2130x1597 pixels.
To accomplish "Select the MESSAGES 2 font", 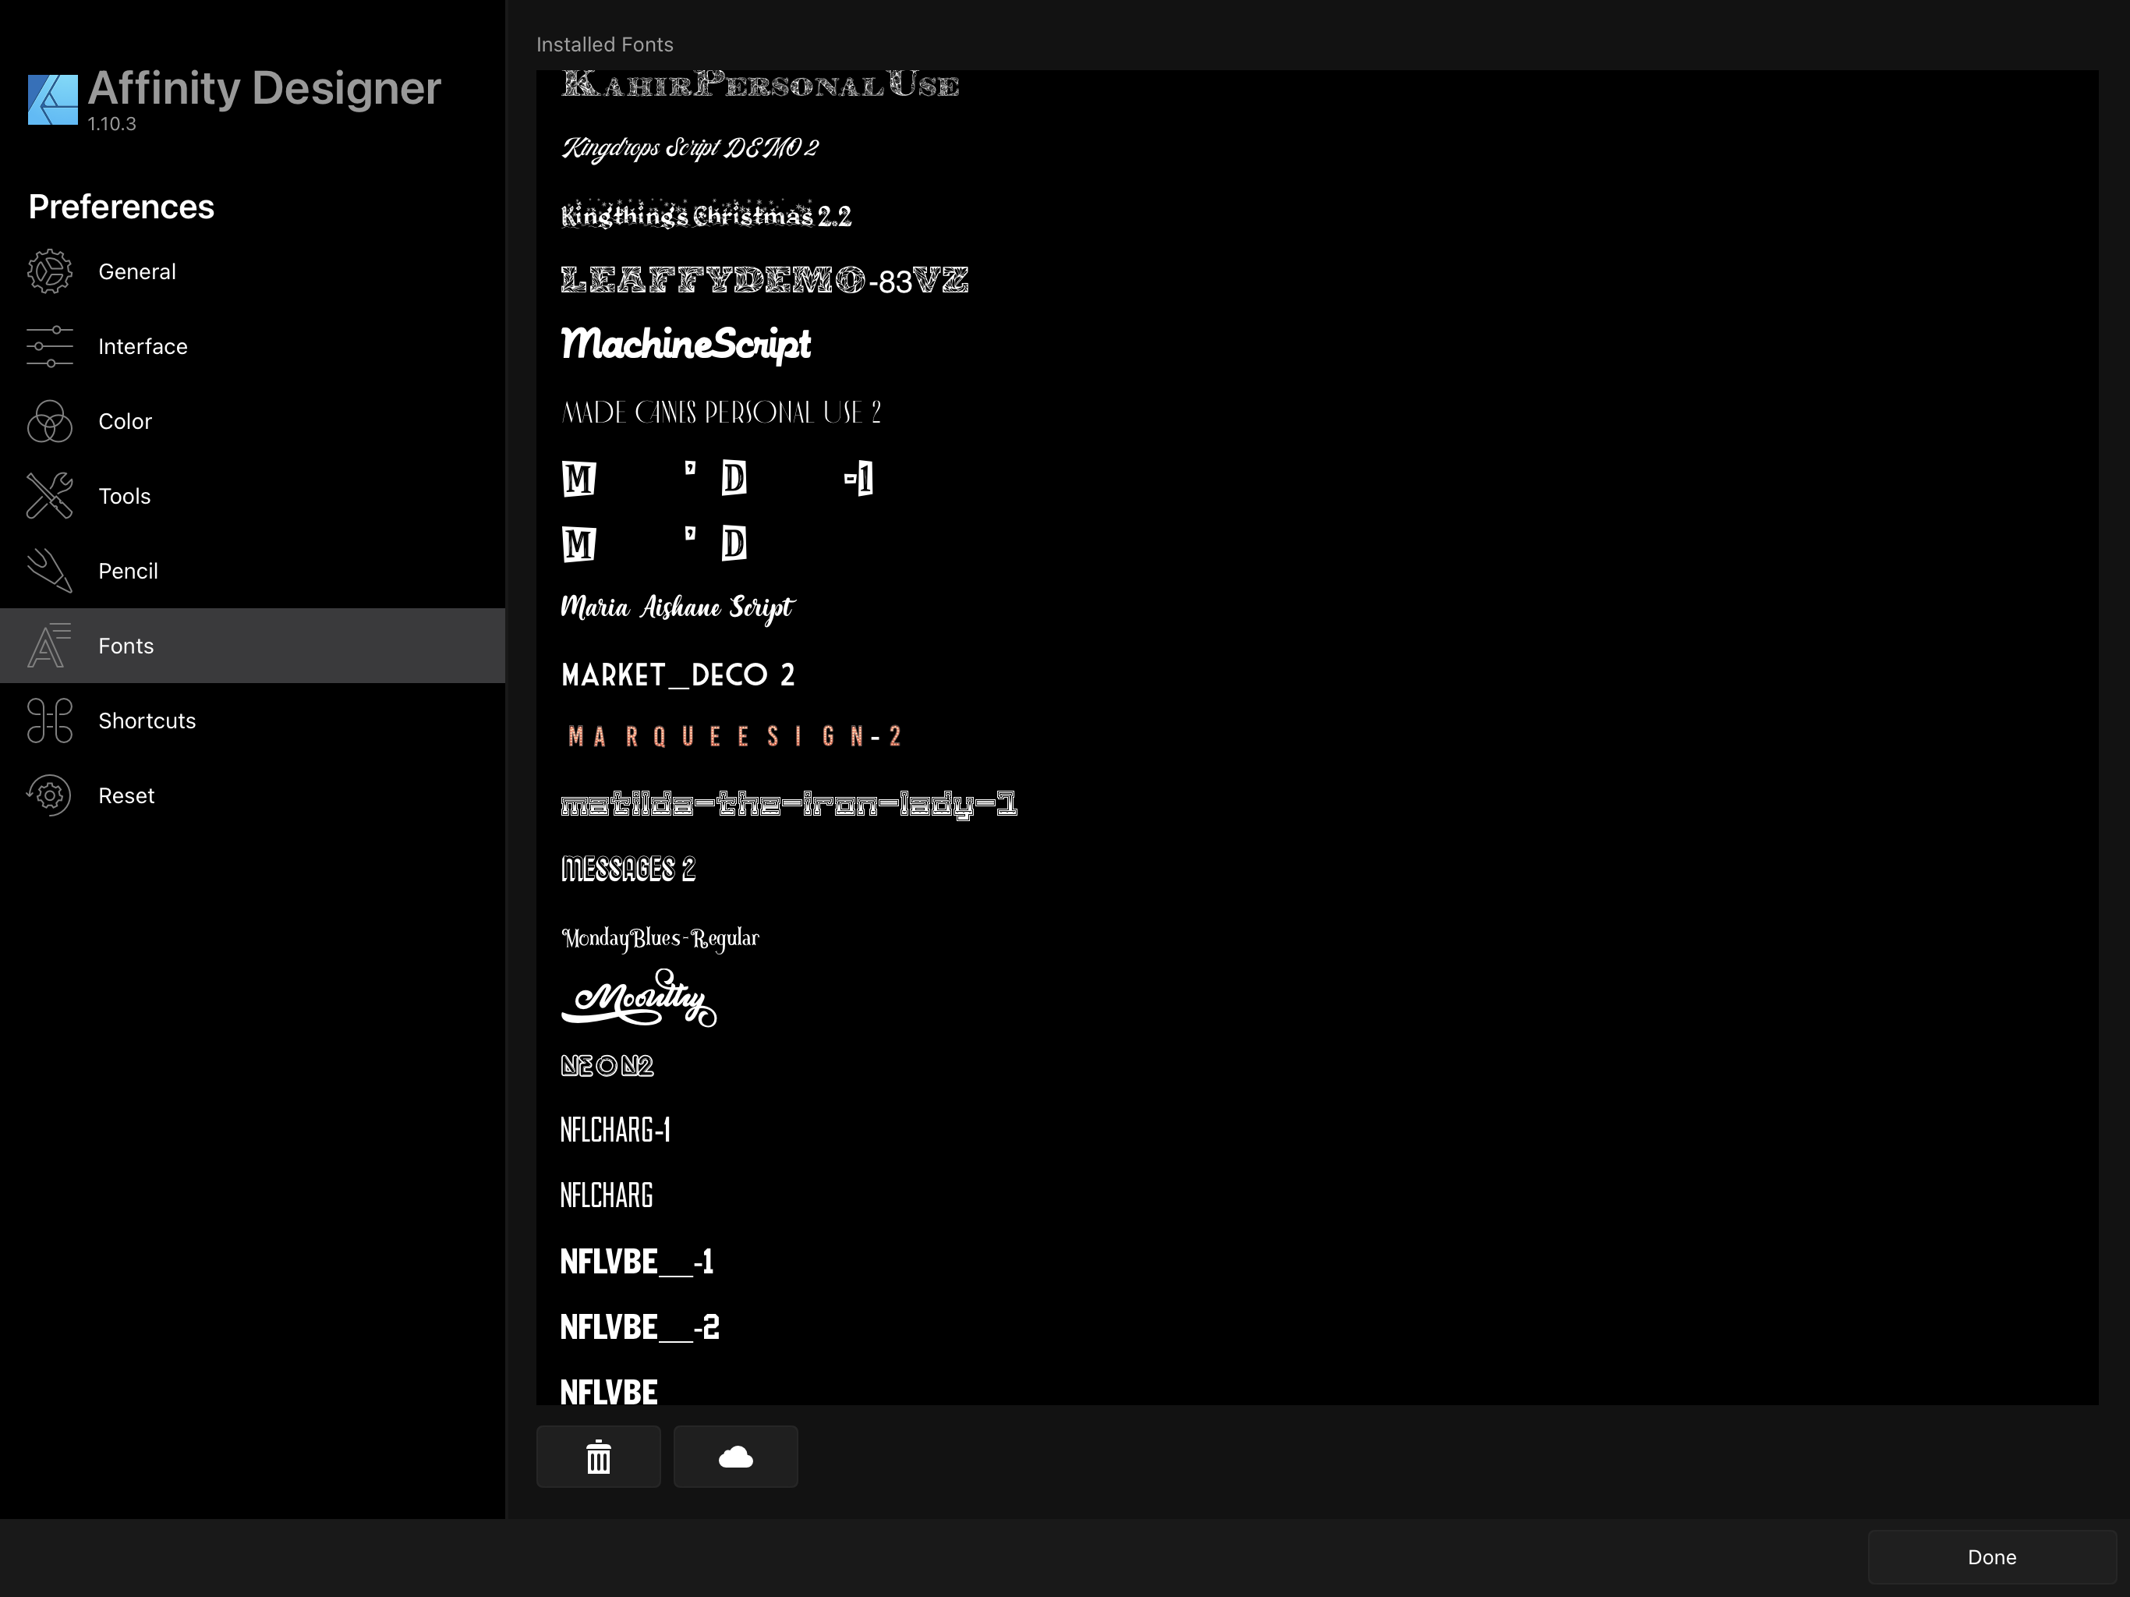I will tap(628, 869).
